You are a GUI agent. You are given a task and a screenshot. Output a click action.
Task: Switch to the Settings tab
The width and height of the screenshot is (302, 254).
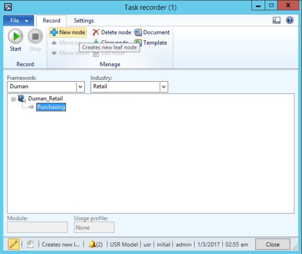[x=84, y=21]
